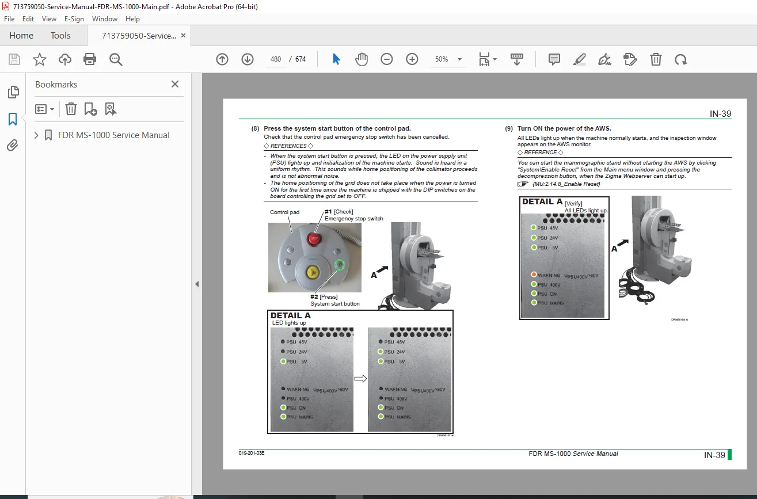Rotate the page with the circular arrow icon
The width and height of the screenshot is (757, 499).
point(681,59)
